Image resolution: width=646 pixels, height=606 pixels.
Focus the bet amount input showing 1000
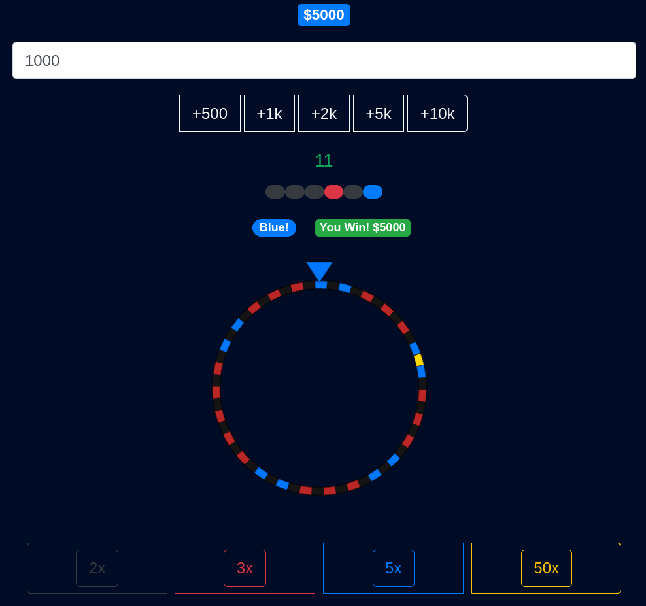pos(324,61)
